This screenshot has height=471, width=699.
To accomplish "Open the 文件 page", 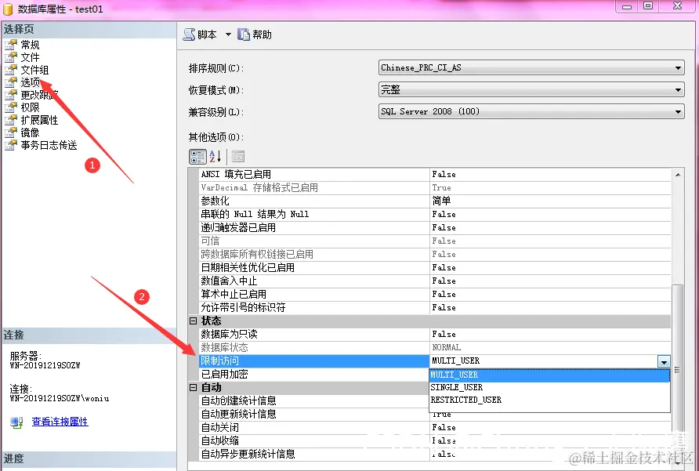I will point(30,57).
